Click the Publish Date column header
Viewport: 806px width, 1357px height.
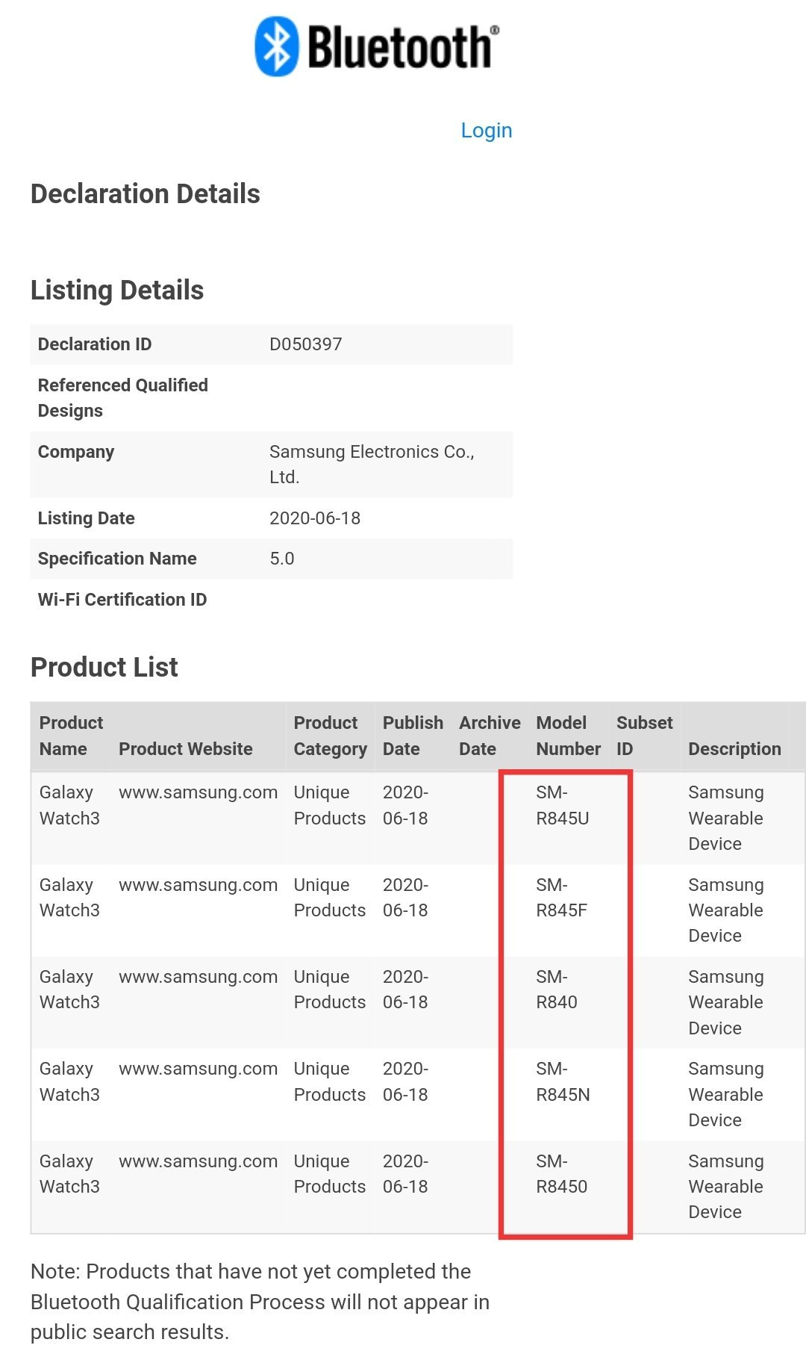click(x=412, y=736)
